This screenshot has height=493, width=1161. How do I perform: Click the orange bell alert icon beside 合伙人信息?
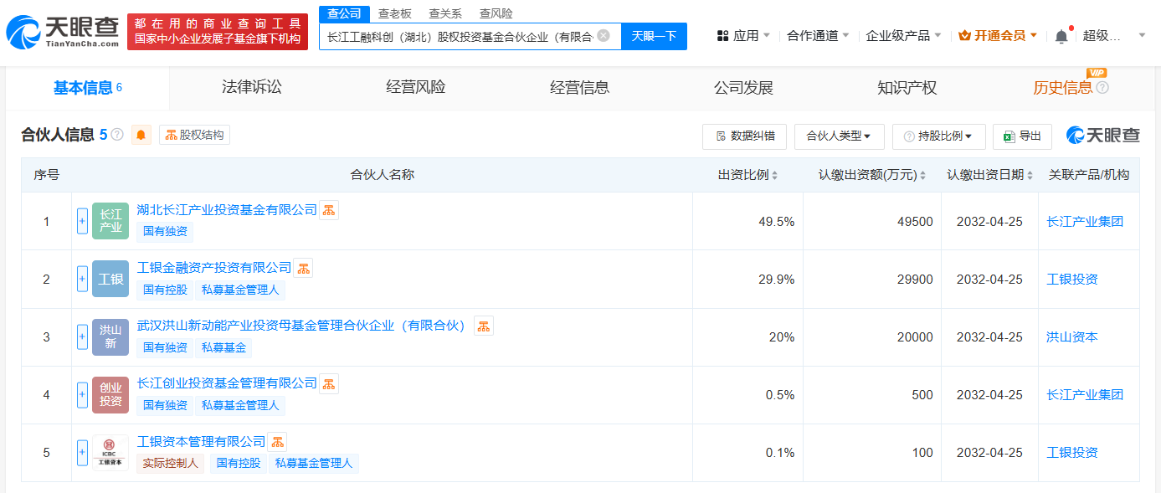(x=141, y=135)
